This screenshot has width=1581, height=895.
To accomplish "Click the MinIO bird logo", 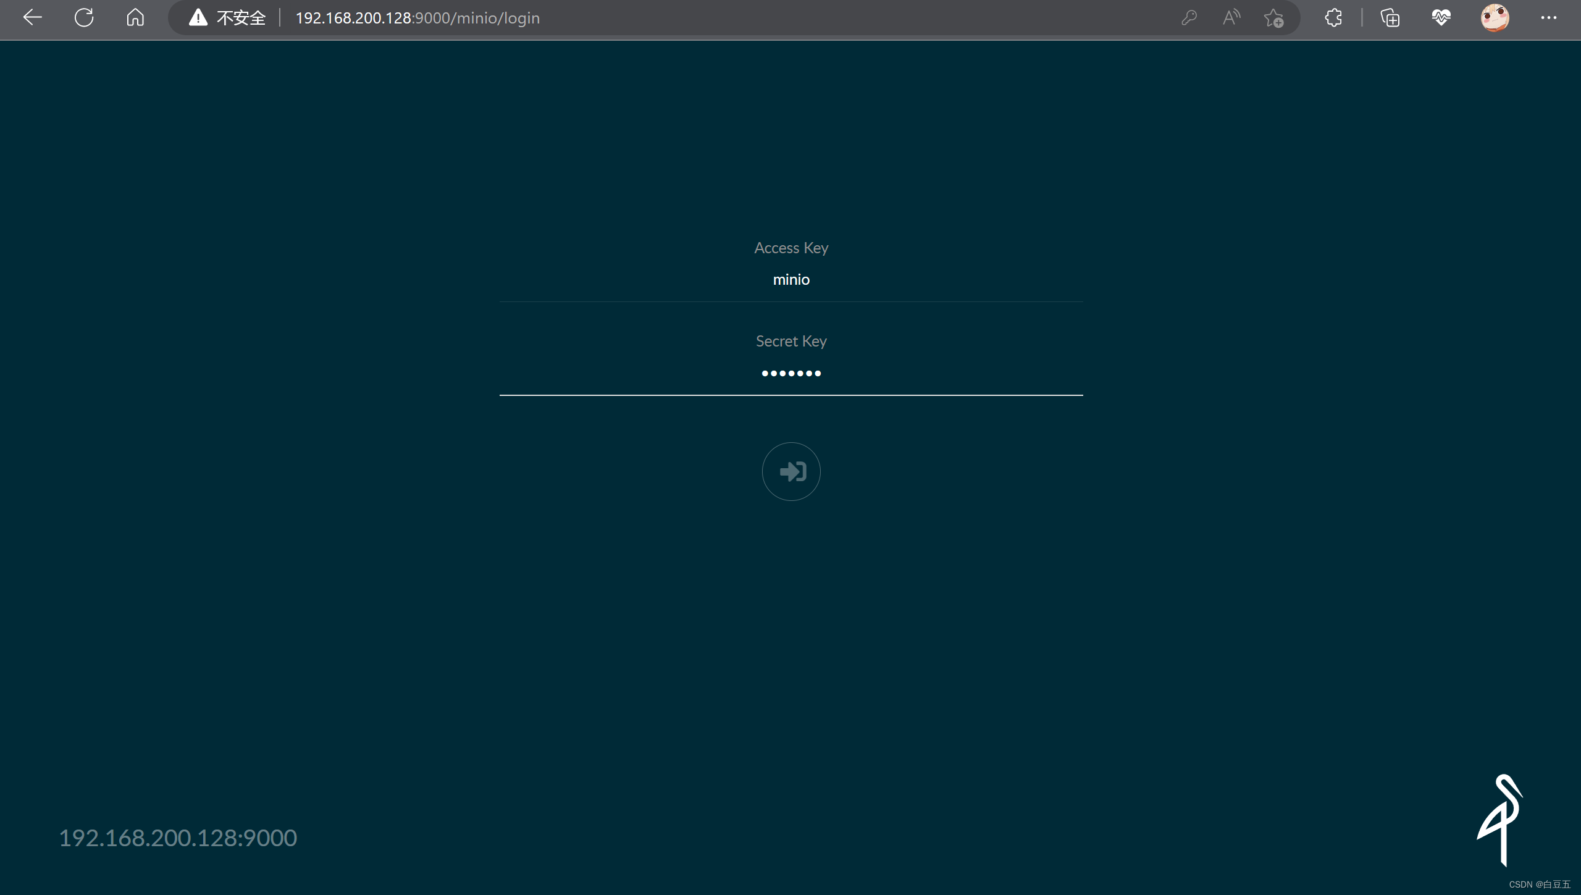I will pyautogui.click(x=1501, y=820).
